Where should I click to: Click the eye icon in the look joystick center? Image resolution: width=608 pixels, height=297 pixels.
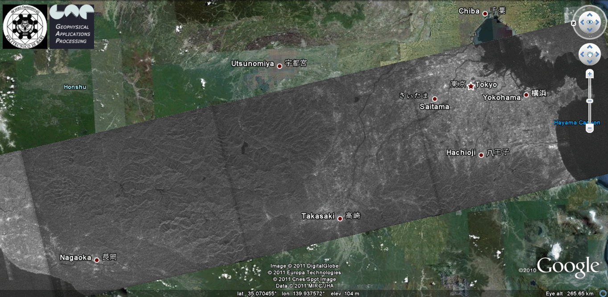(589, 22)
